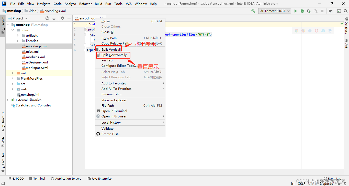Preview in Opera browser icon

317,31
